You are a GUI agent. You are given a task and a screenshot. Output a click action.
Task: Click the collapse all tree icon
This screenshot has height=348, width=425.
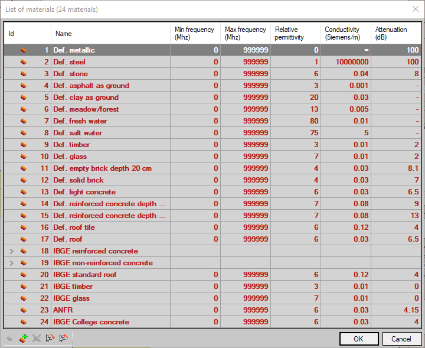(64, 338)
